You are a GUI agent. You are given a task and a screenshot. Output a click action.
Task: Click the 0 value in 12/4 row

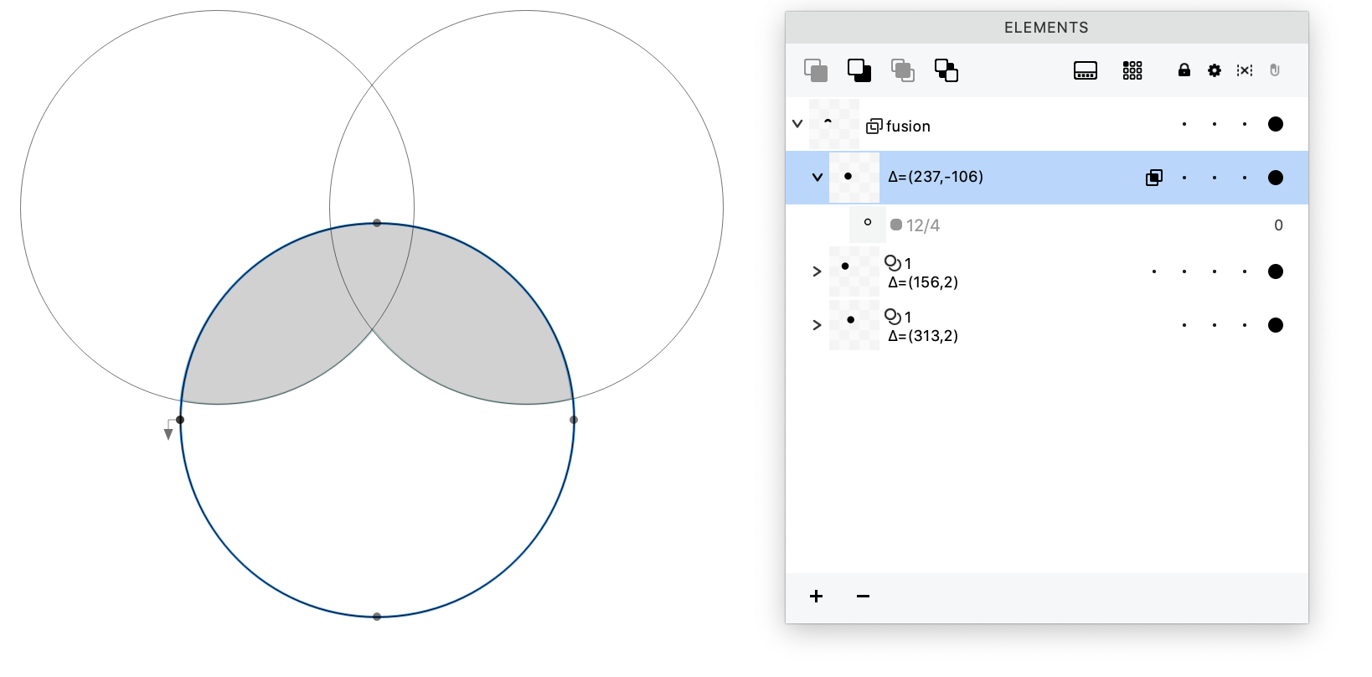click(1278, 225)
